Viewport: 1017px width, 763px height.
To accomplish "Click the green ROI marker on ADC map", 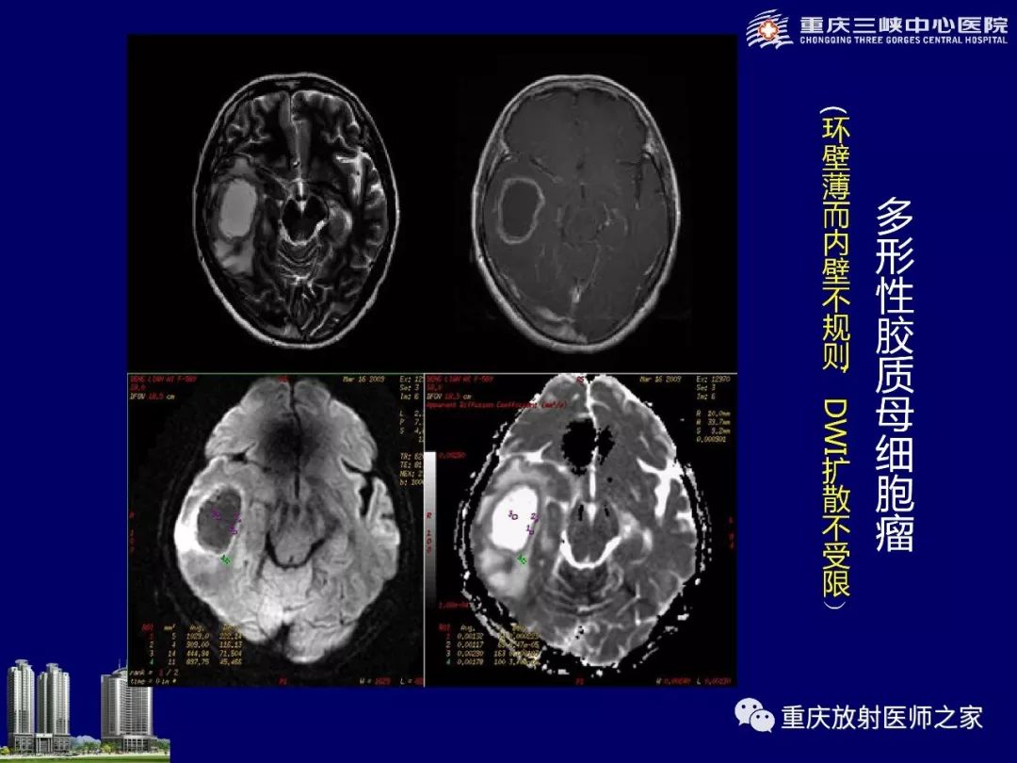I will 521,559.
